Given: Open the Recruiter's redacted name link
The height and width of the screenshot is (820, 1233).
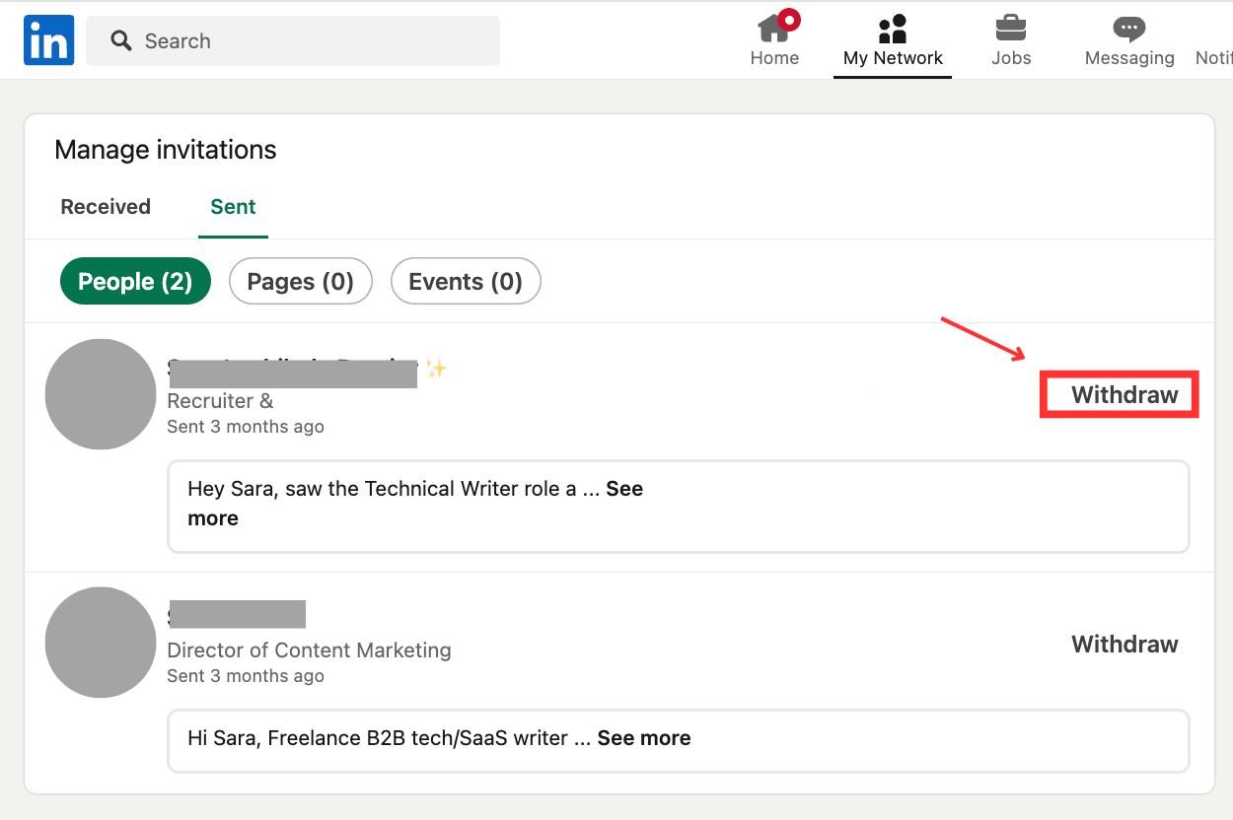Looking at the screenshot, I should (293, 373).
